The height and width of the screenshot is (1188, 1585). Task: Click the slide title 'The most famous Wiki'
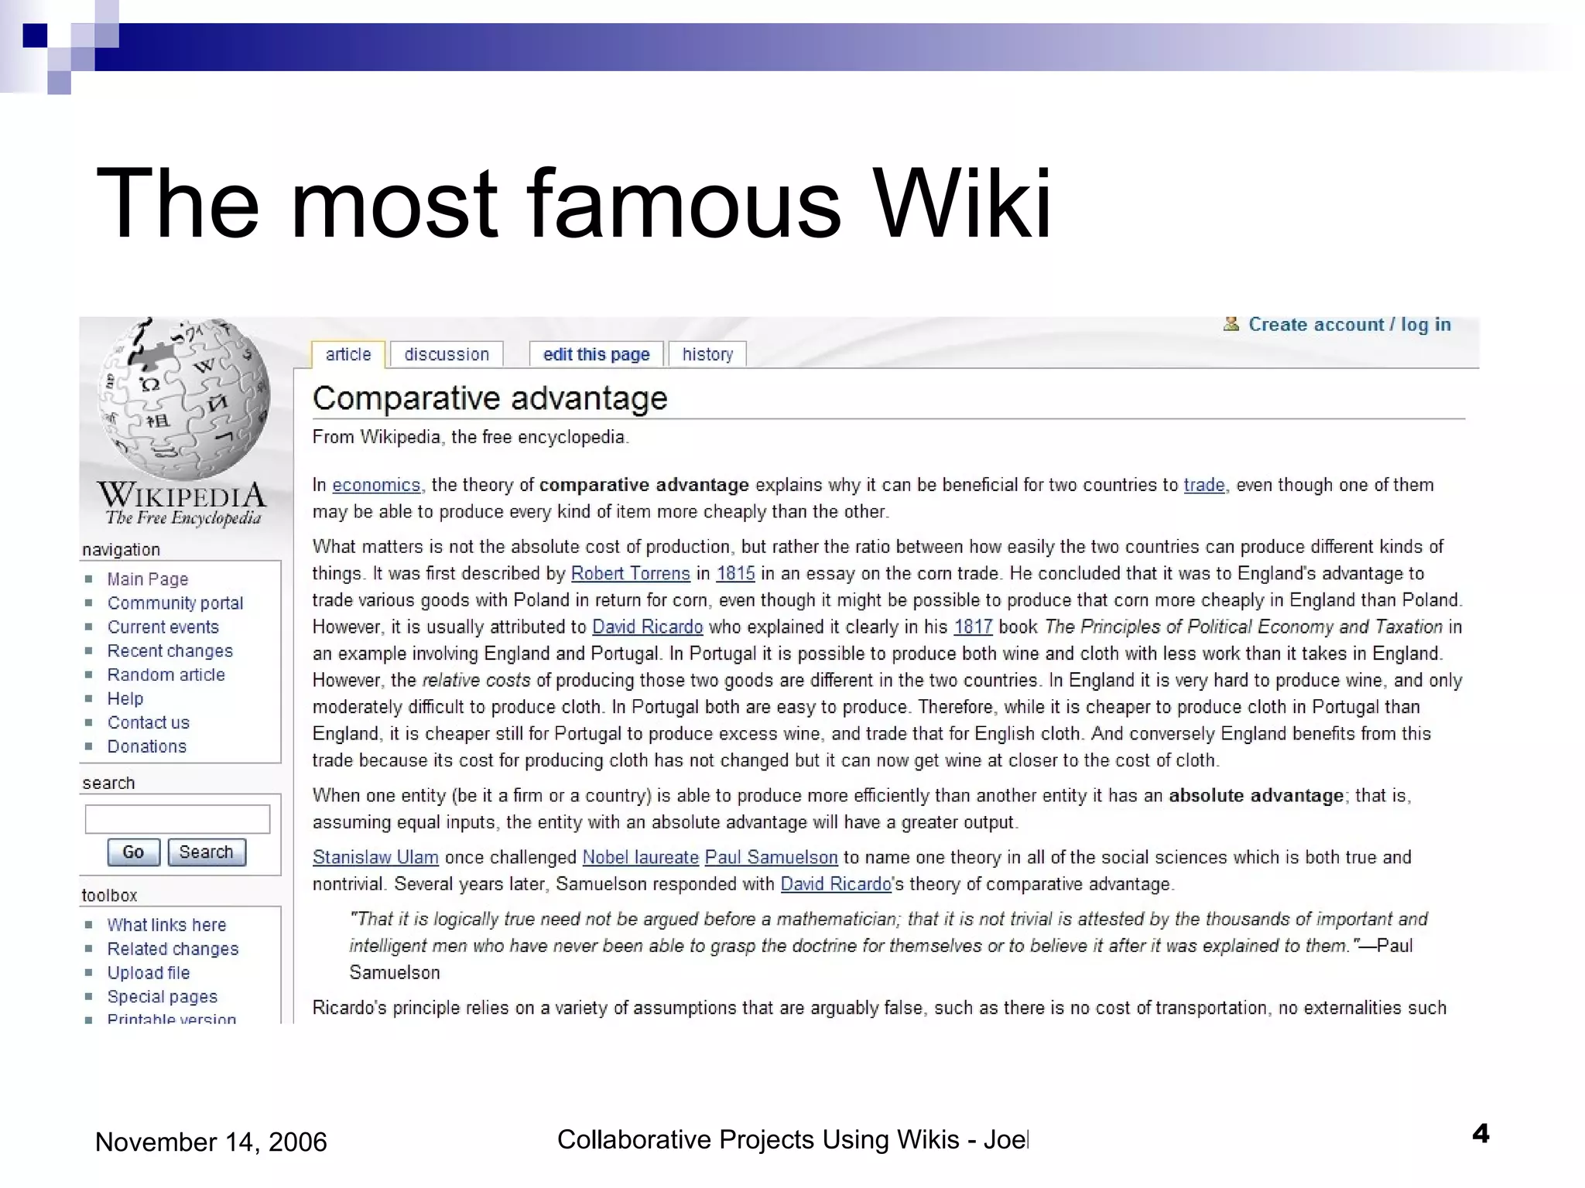[573, 203]
